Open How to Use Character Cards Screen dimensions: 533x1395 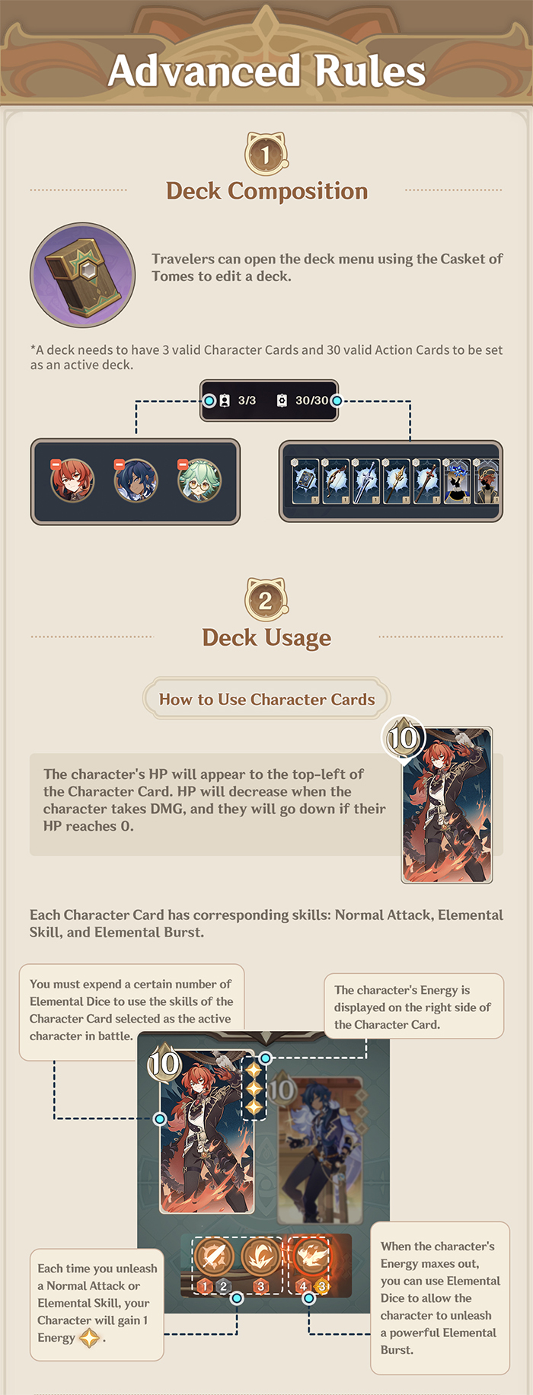coord(266,699)
